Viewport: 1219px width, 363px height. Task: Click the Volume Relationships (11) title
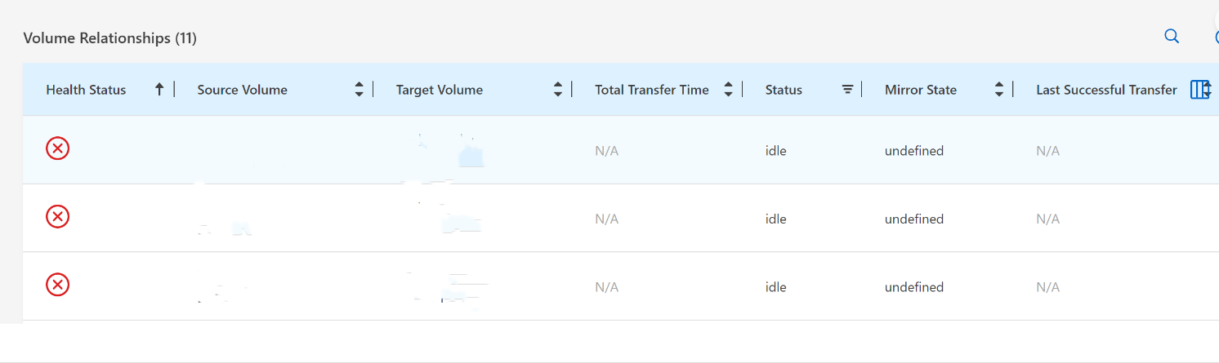(109, 38)
